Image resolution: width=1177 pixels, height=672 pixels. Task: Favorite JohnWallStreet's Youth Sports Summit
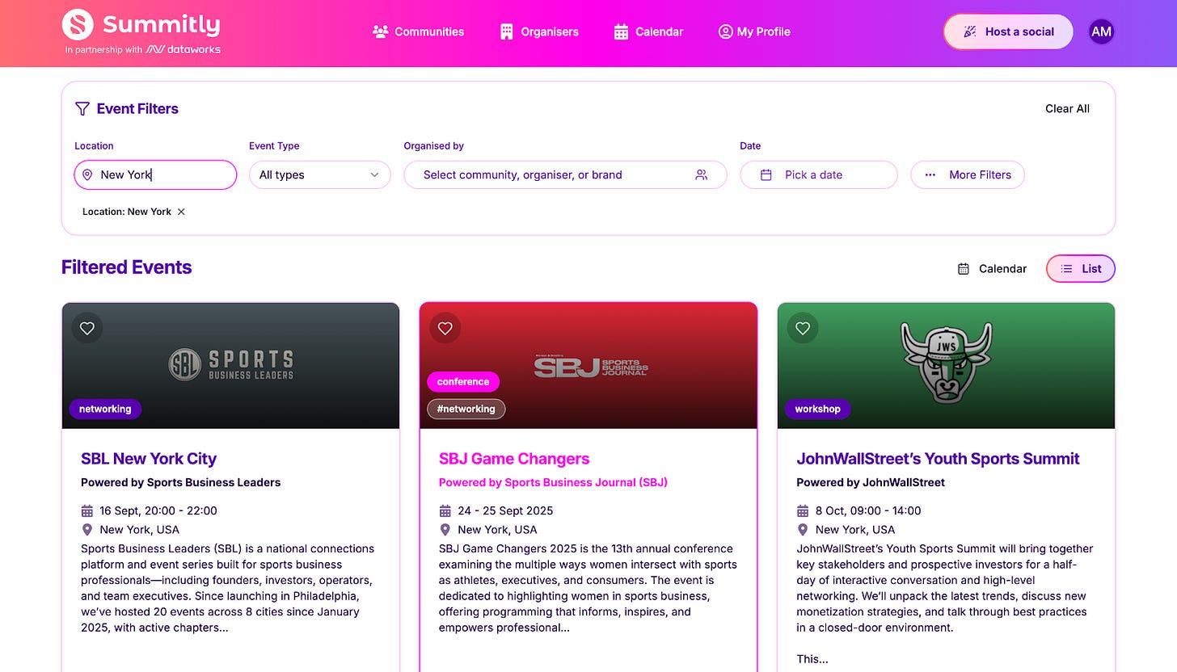[803, 328]
